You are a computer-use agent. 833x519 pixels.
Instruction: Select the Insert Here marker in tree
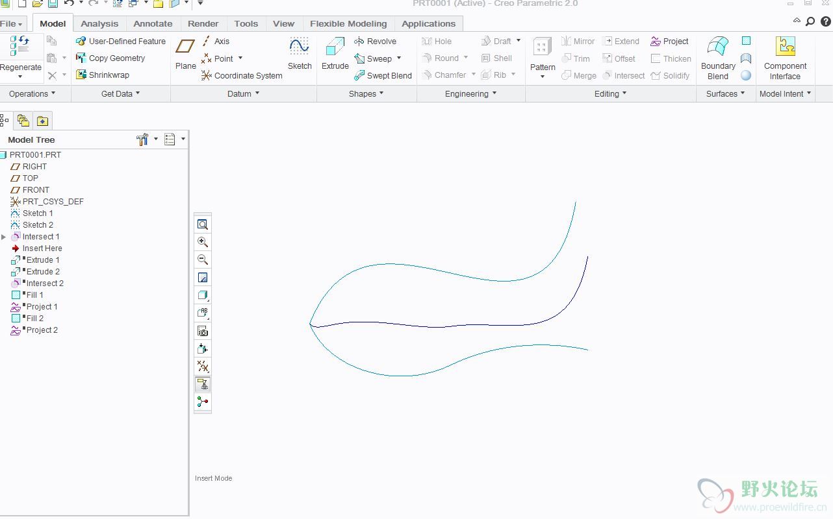(x=36, y=248)
